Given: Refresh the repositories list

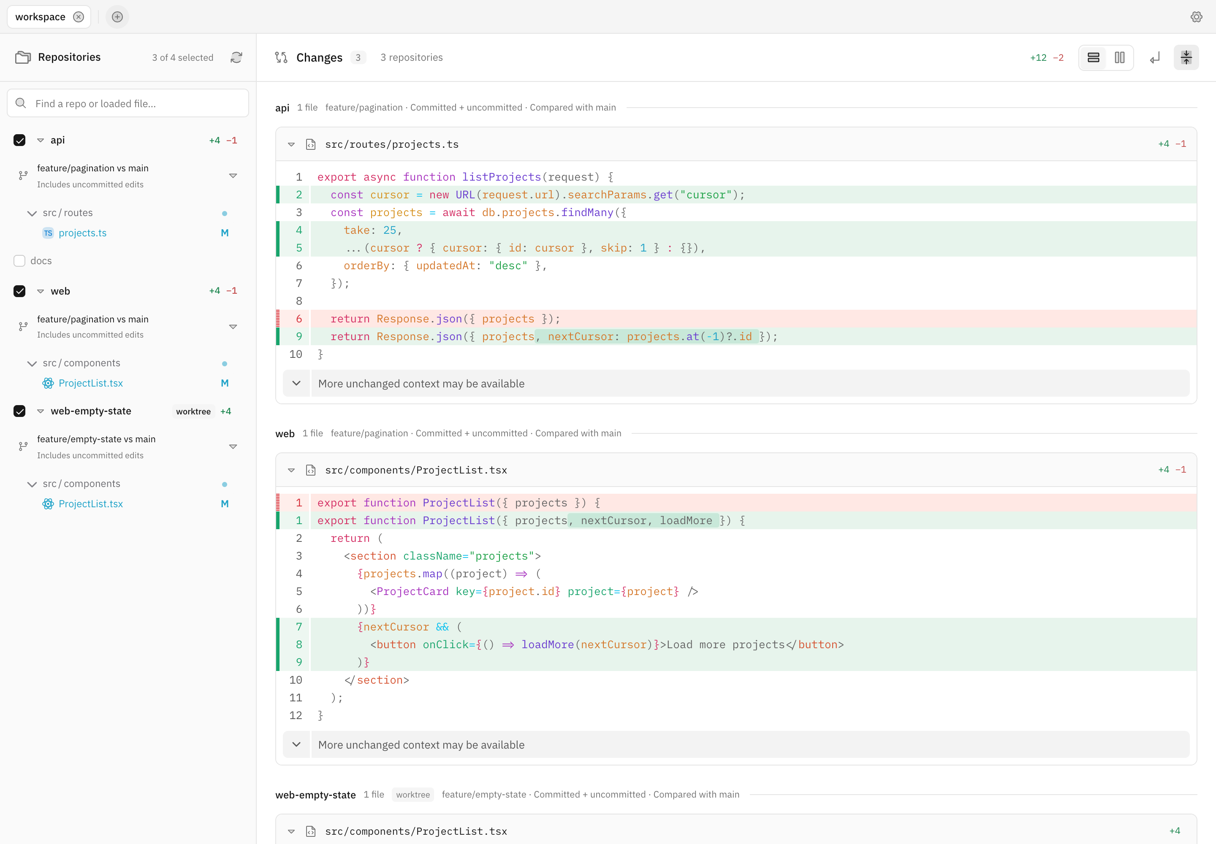Looking at the screenshot, I should 236,57.
